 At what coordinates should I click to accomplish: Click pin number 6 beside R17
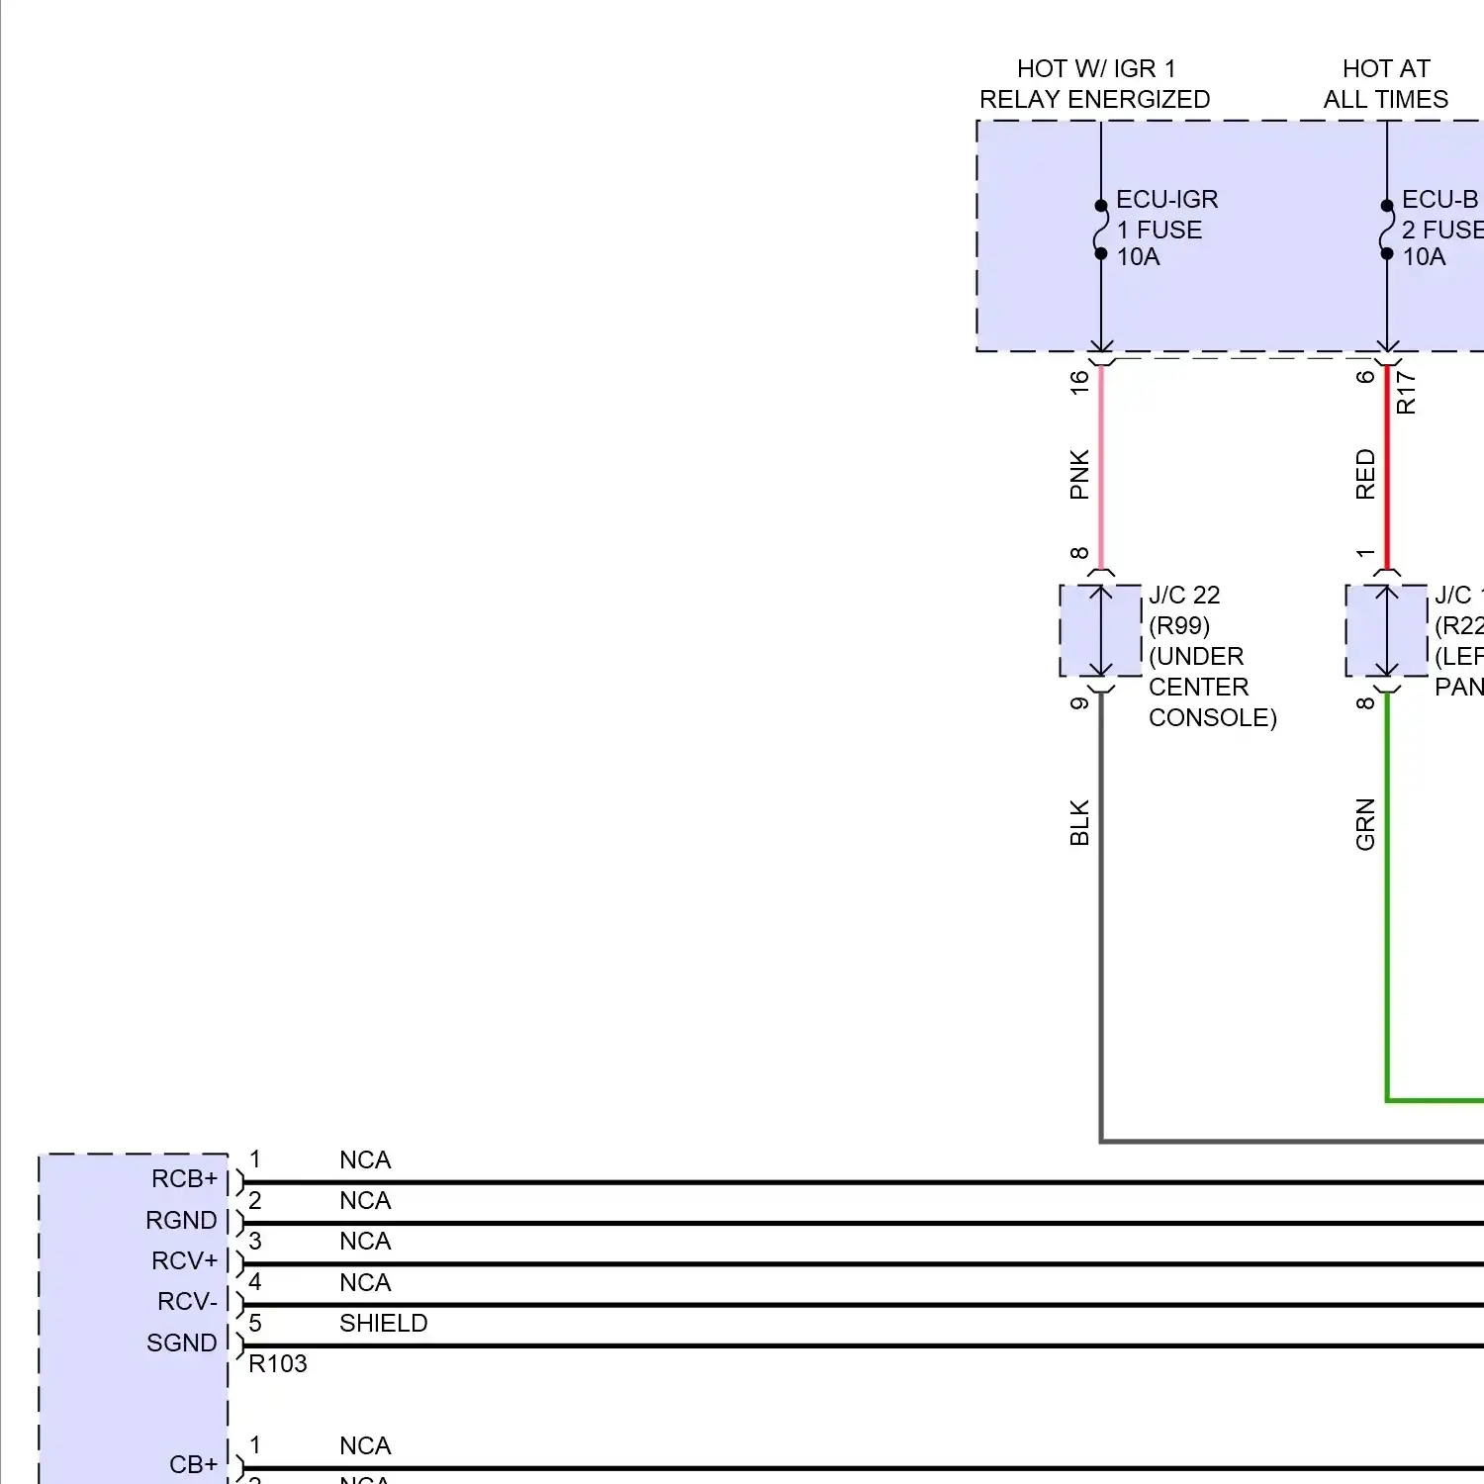tap(1365, 377)
